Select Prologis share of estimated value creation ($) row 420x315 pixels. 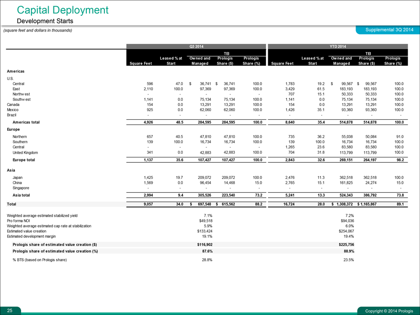[55, 244]
